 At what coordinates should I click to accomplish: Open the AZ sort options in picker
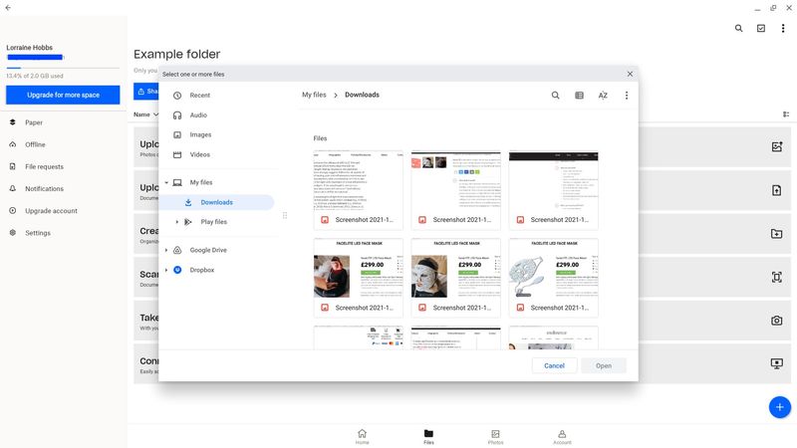pos(603,95)
